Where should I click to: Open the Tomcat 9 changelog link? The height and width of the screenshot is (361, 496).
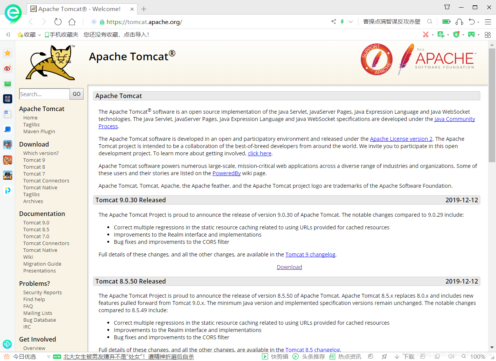[x=310, y=255]
